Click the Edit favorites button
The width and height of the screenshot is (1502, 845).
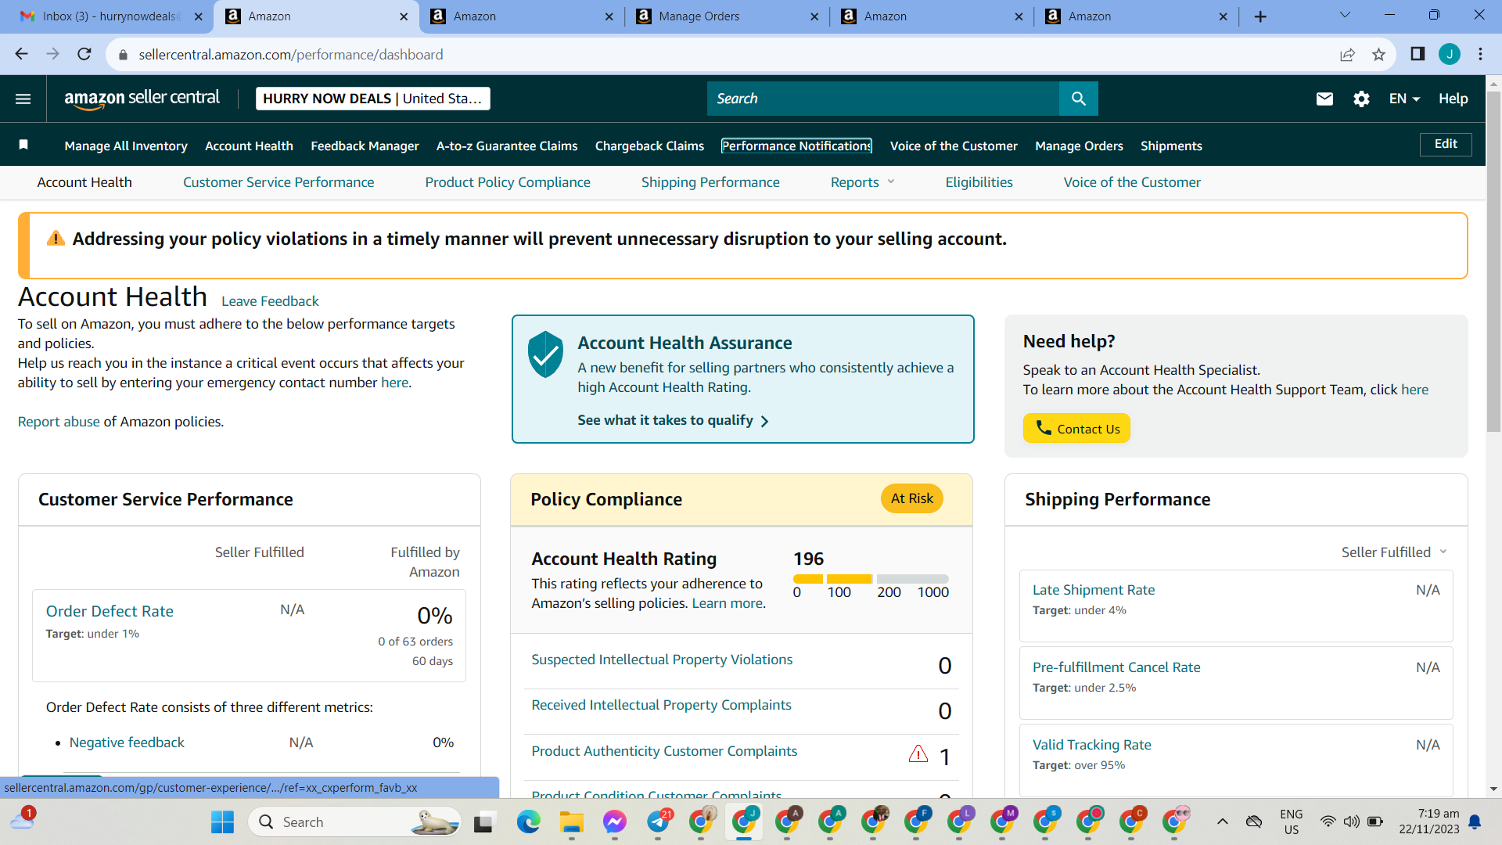click(1446, 144)
